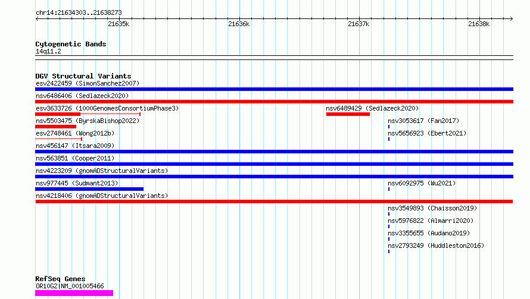Click the right arrow at ruler end

click(511, 18)
